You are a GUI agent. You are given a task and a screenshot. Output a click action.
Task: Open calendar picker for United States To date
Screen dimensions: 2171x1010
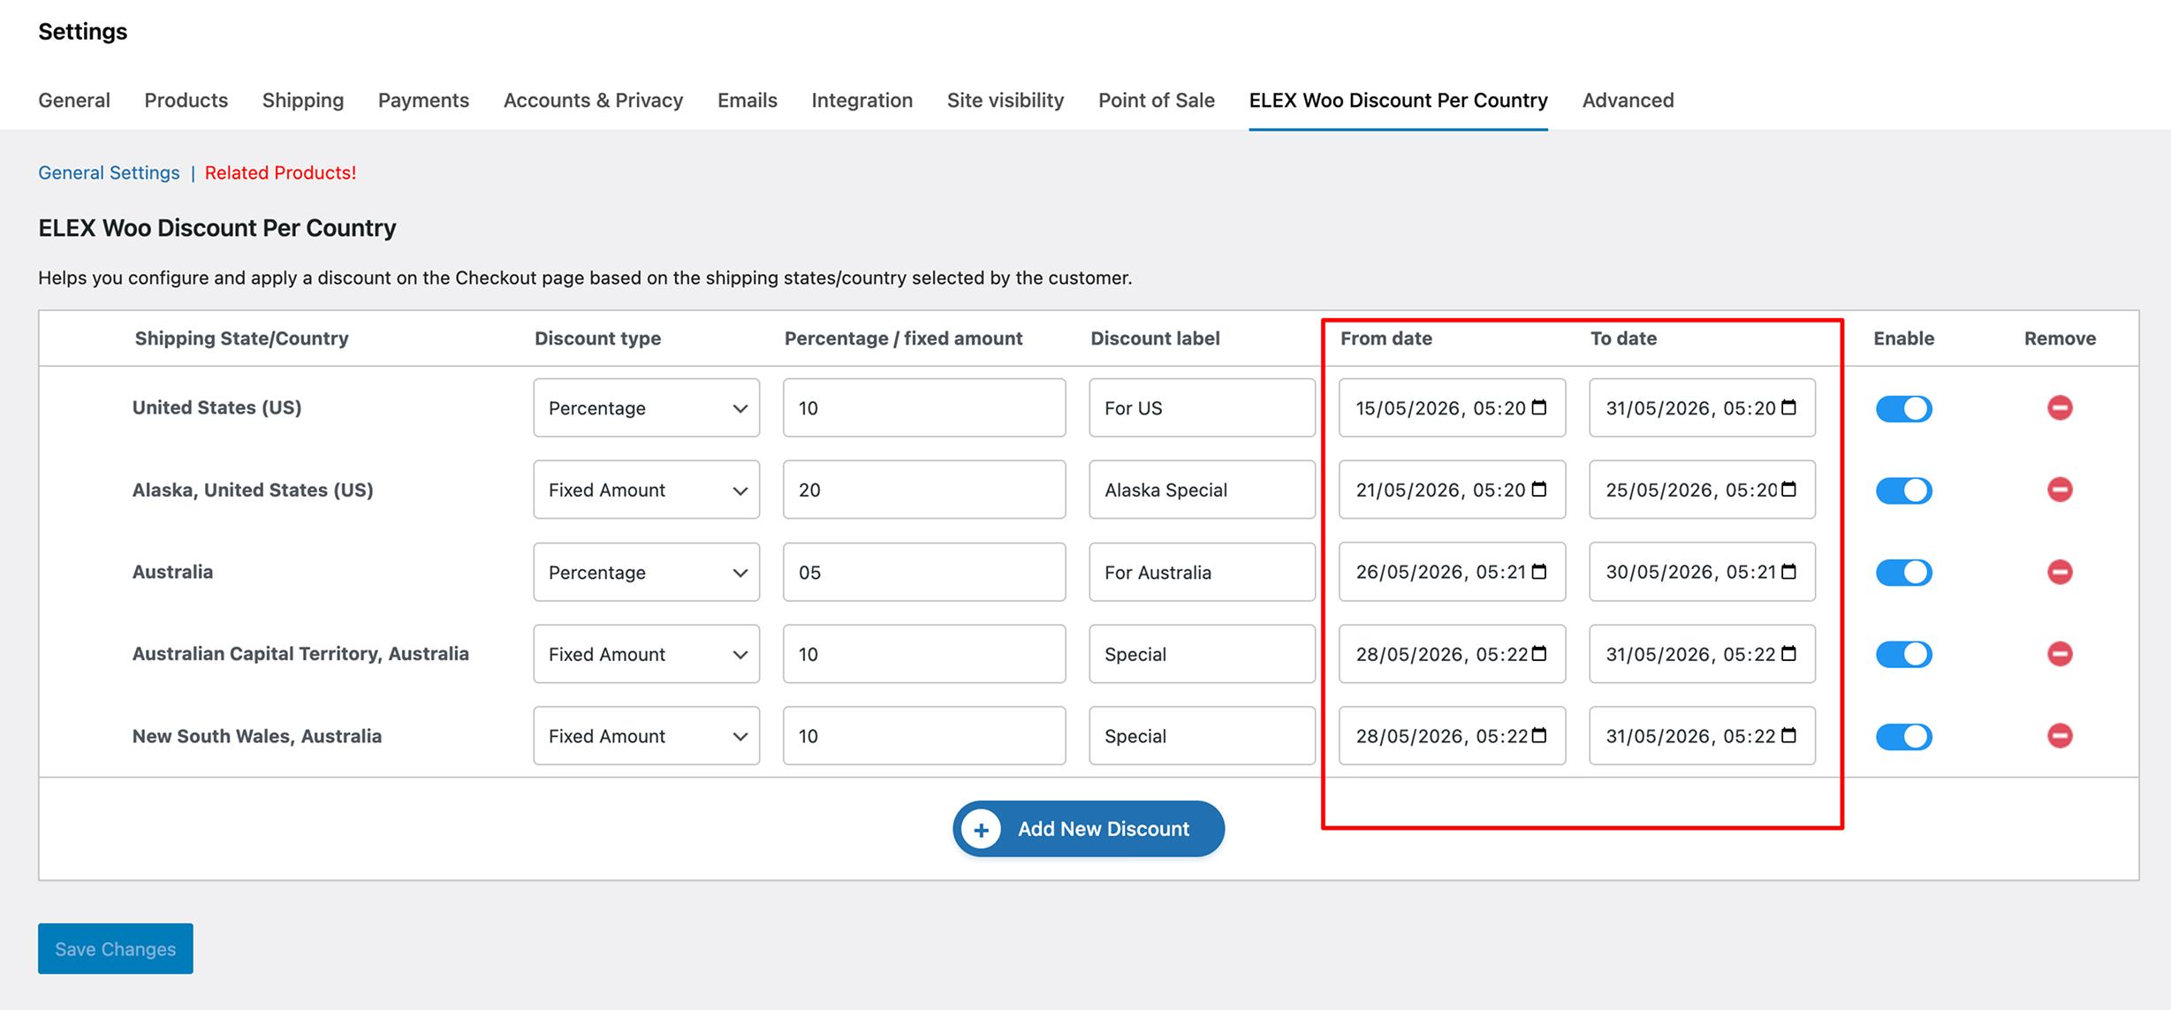pos(1789,406)
